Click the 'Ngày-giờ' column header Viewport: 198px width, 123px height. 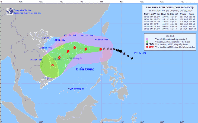149,14
